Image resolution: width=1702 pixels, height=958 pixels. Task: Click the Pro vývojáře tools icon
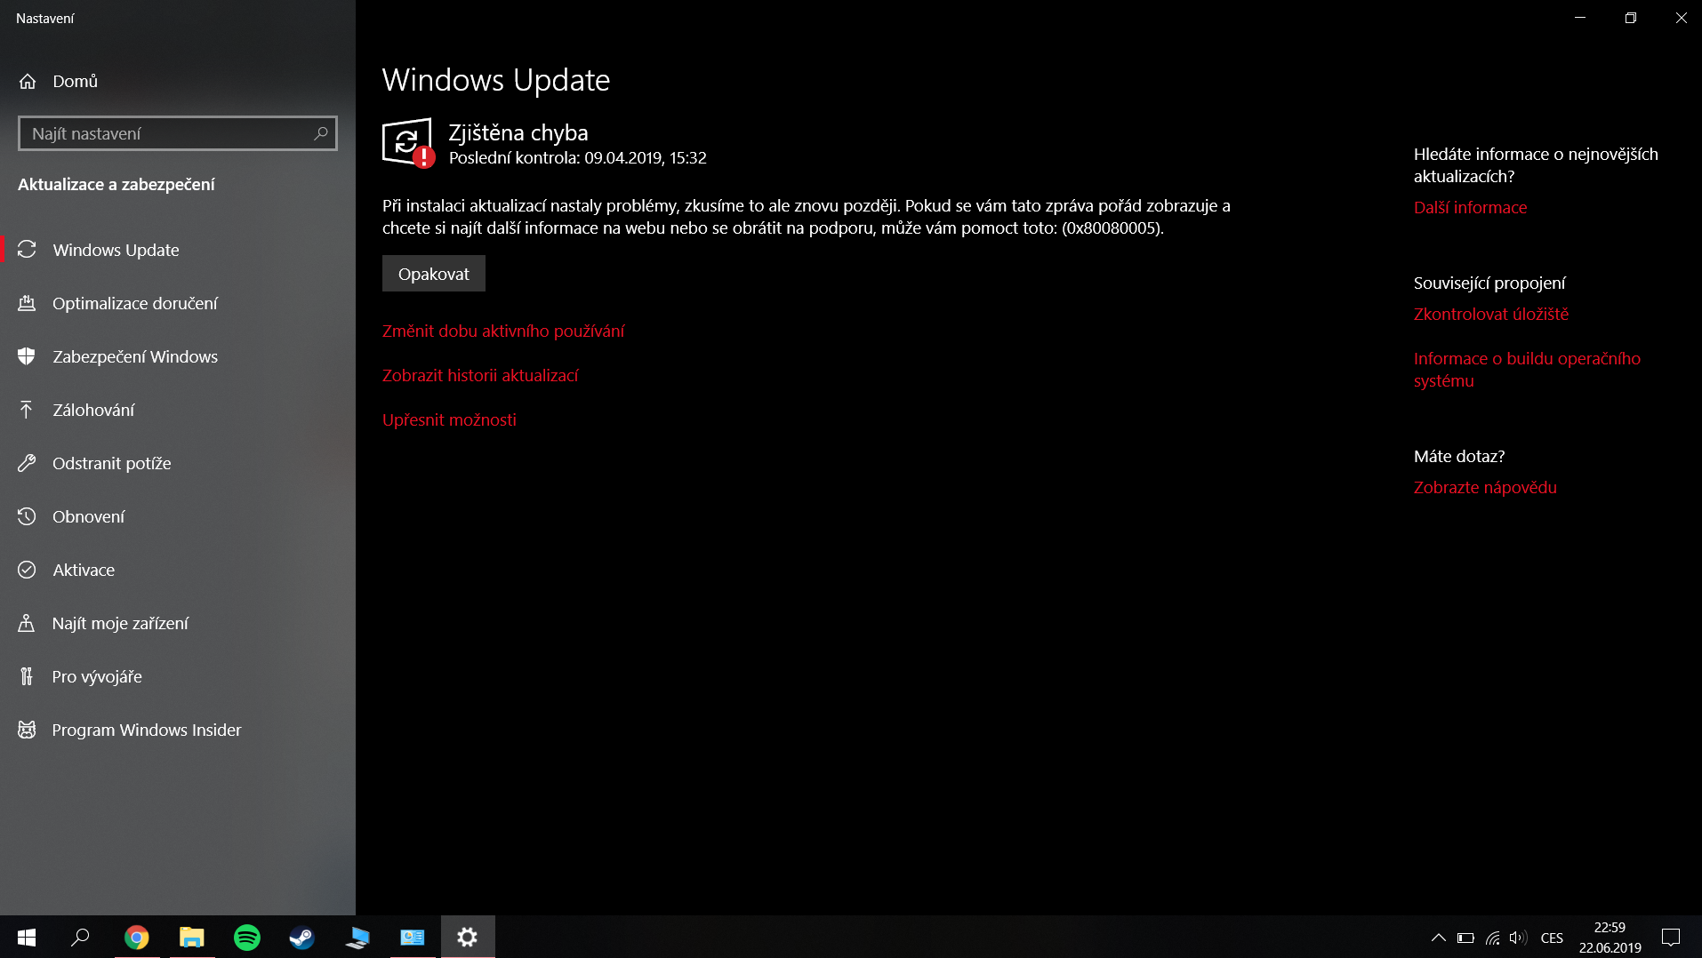coord(28,676)
